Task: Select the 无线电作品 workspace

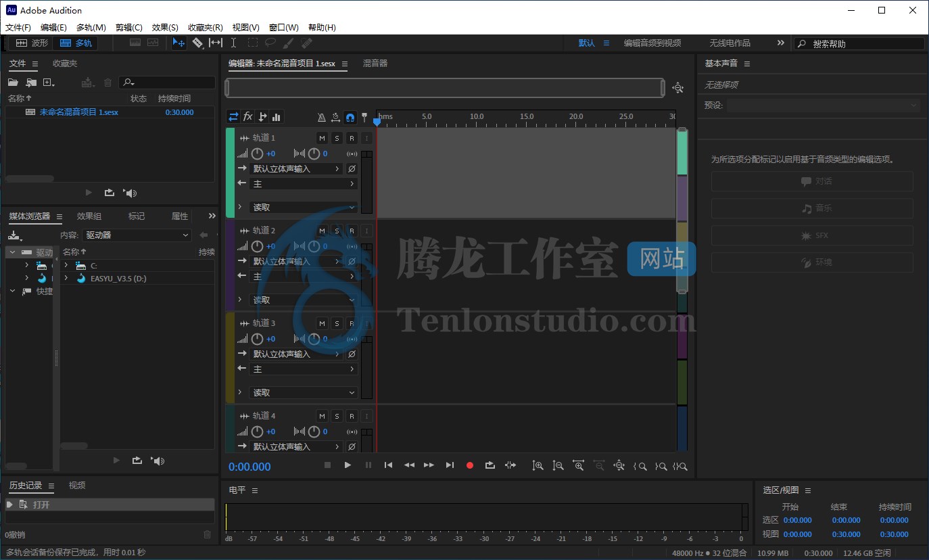Action: pos(730,43)
